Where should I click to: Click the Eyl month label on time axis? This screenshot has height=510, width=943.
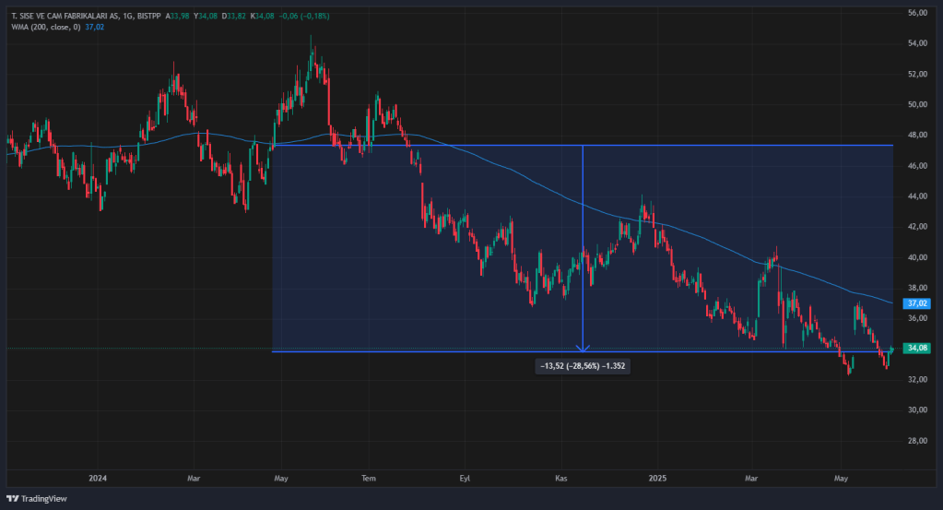pyautogui.click(x=465, y=479)
